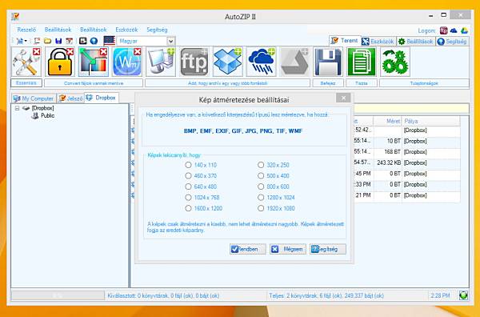
Task: Click the small folder open toolbar icon
Action: pos(47,41)
